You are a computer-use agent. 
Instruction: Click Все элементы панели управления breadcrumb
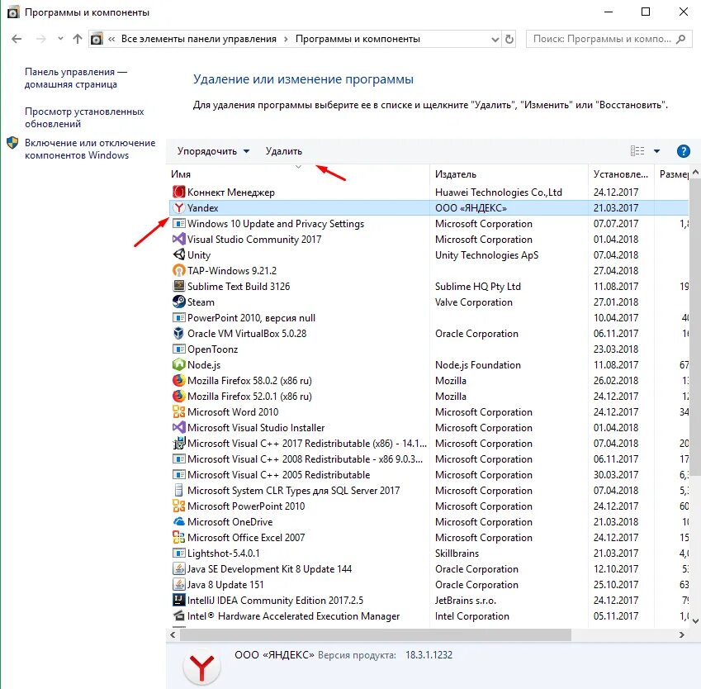(x=198, y=39)
